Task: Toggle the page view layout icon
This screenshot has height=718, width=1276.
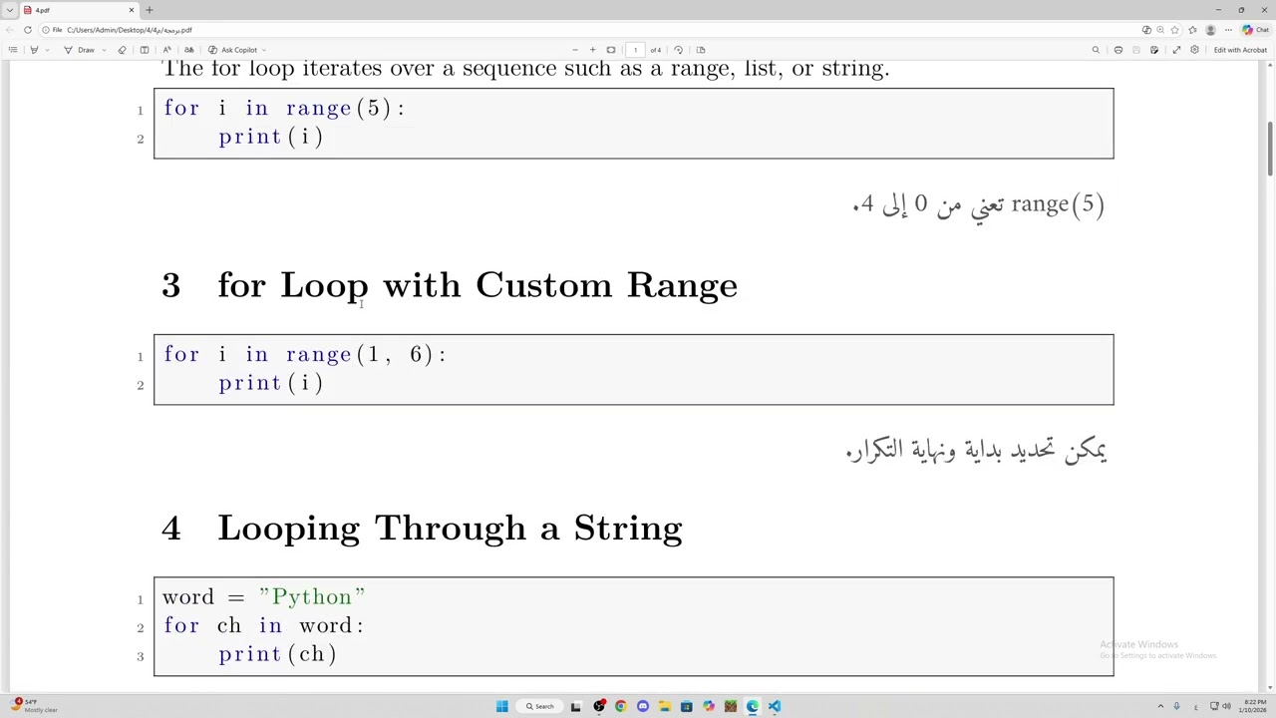Action: click(x=145, y=50)
